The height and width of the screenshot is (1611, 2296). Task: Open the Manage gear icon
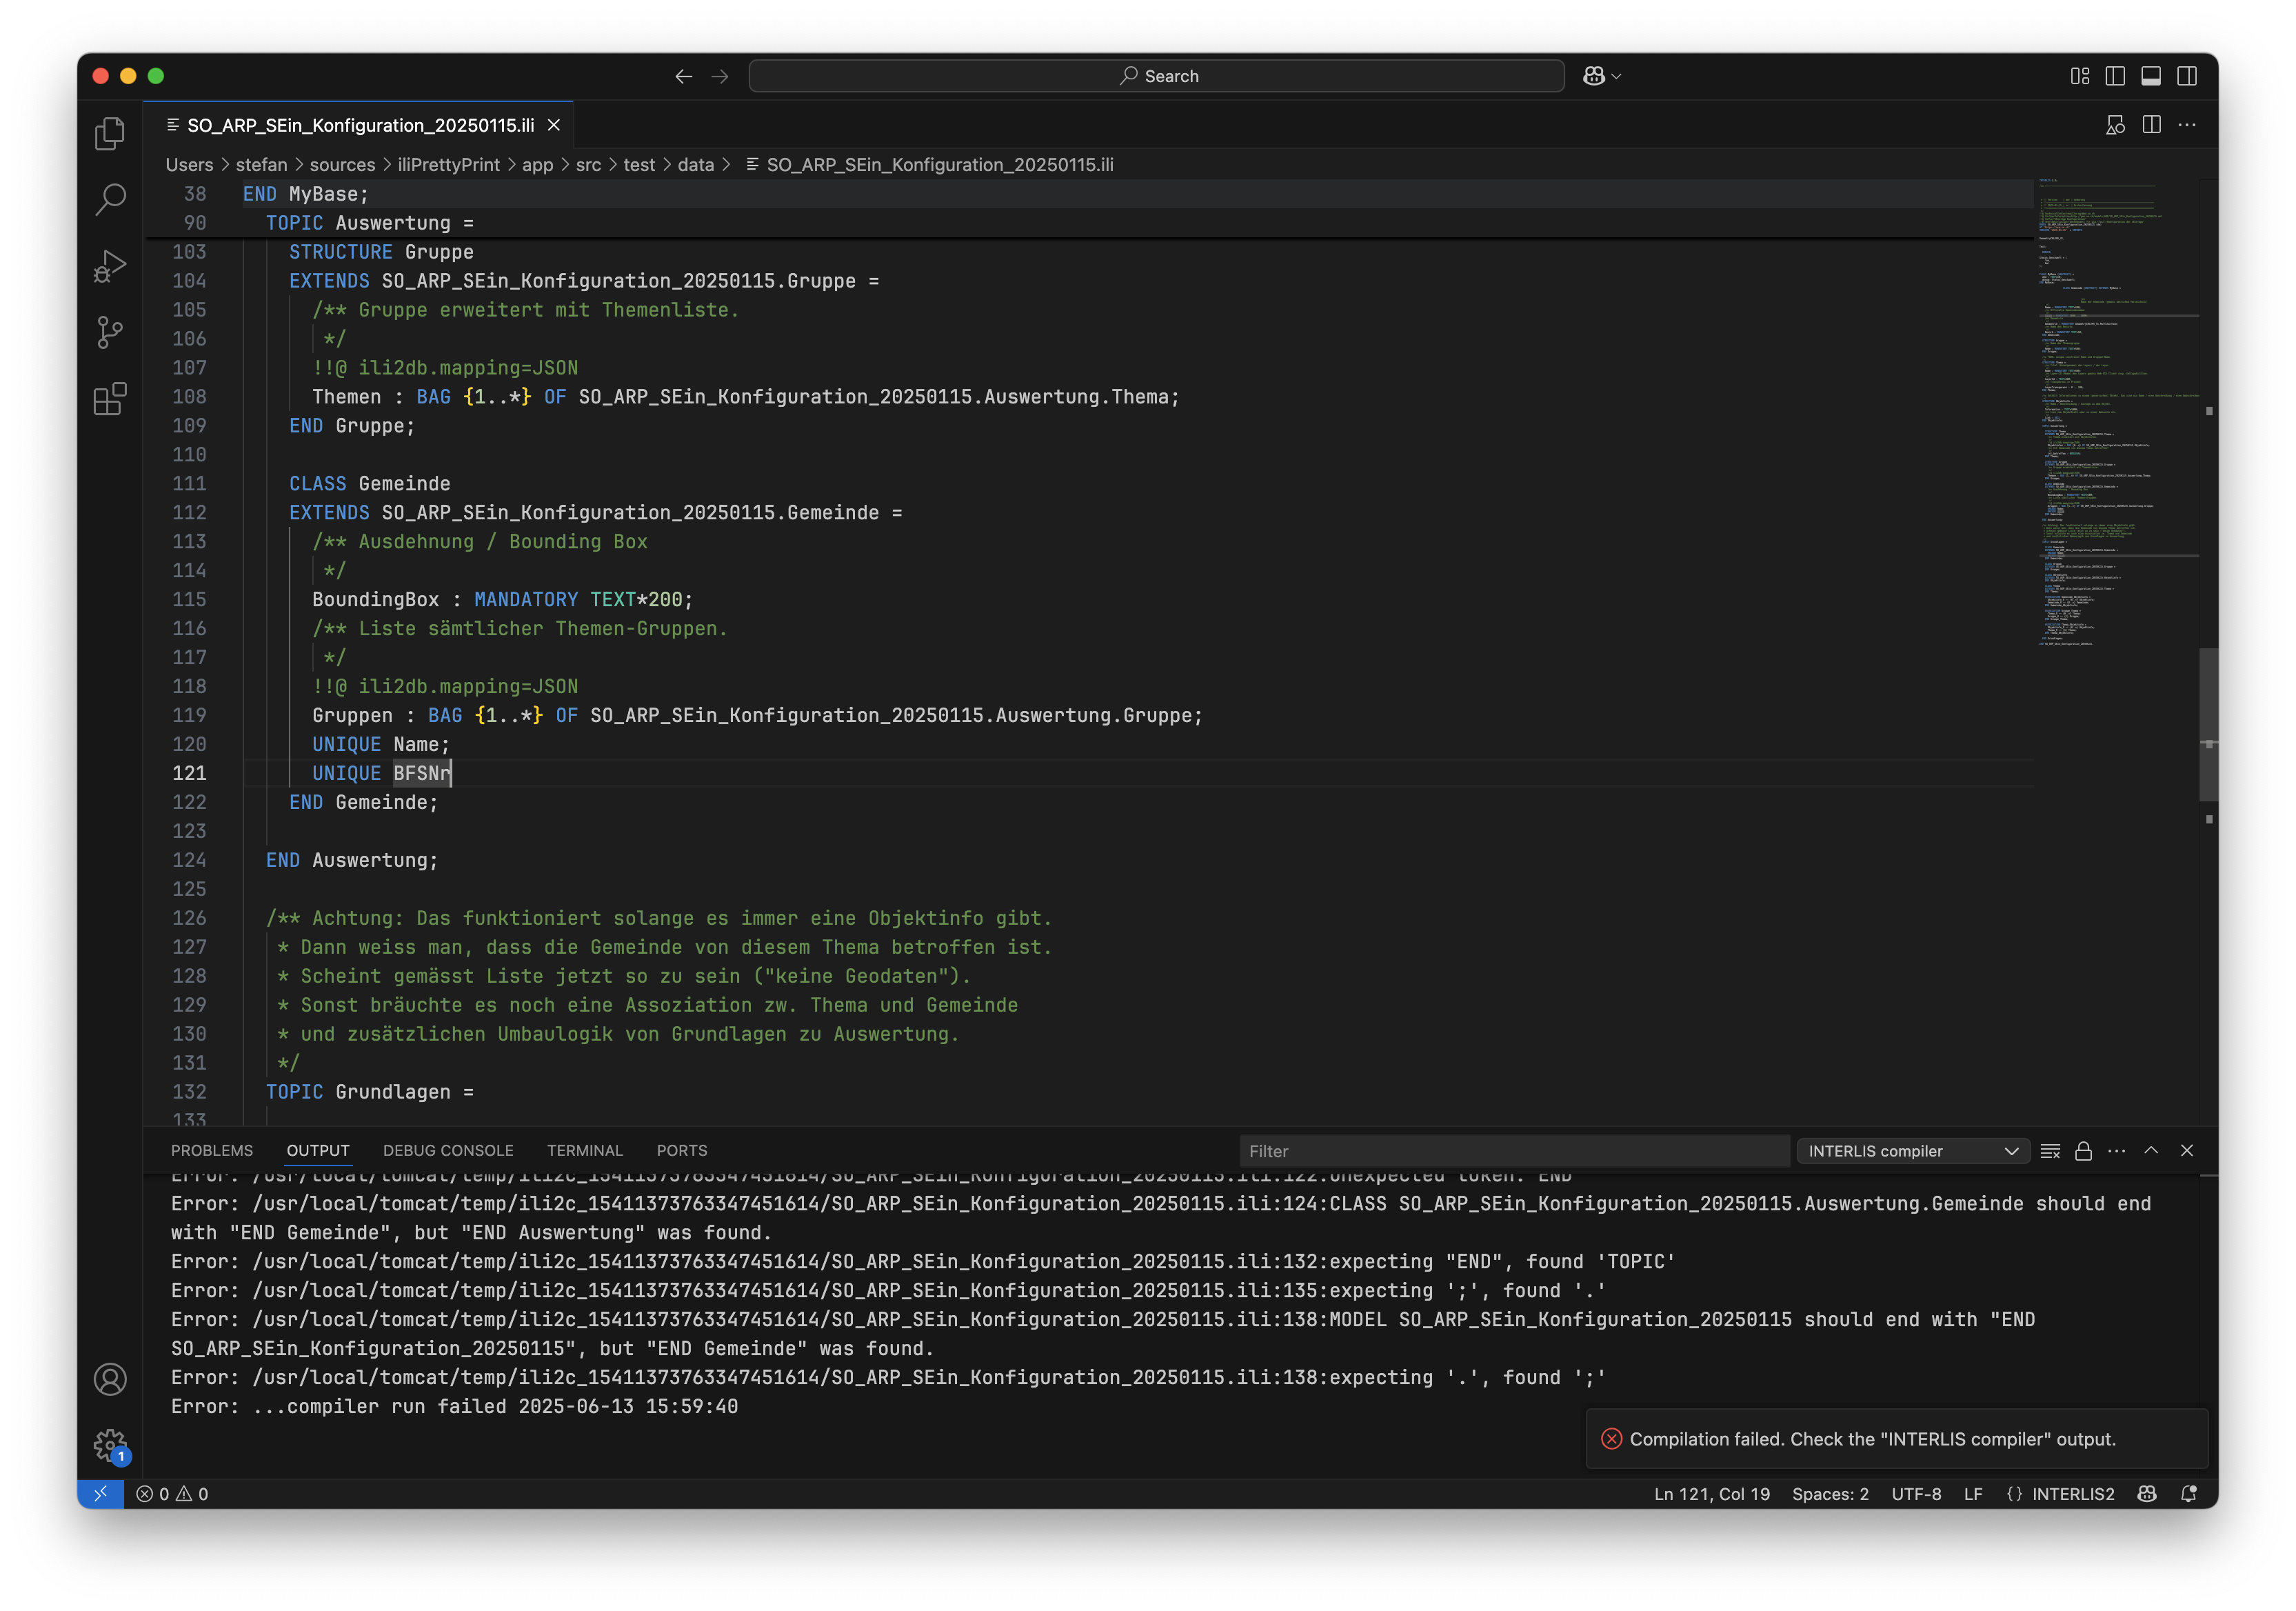(110, 1445)
